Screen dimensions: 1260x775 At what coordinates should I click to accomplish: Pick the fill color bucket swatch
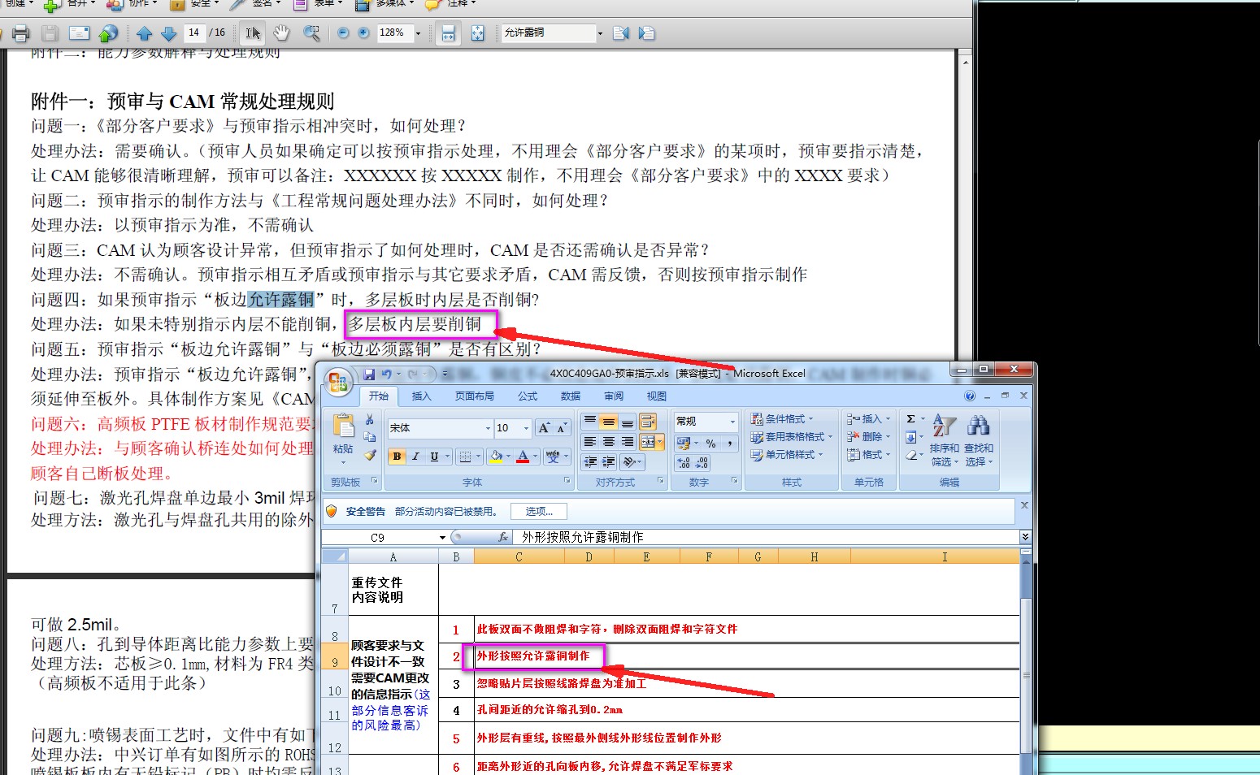point(495,457)
